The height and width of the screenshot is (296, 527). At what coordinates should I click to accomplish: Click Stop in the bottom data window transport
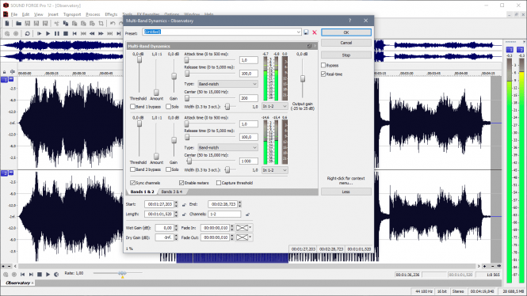pos(40,275)
